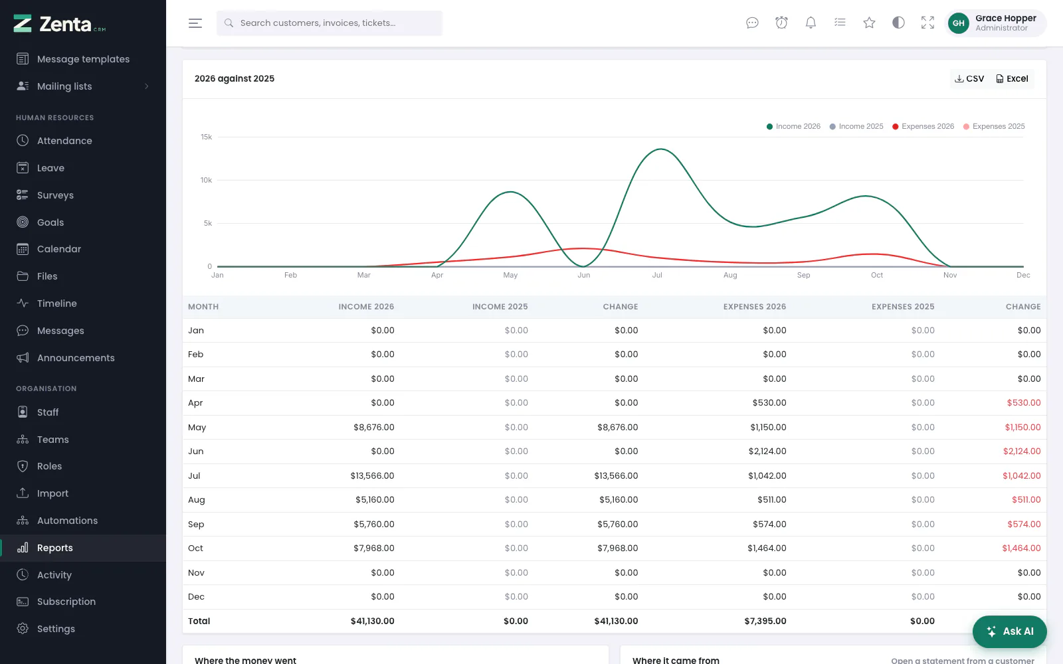Screen dimensions: 1063x664
Task: Click the search customers input field
Action: 330,23
